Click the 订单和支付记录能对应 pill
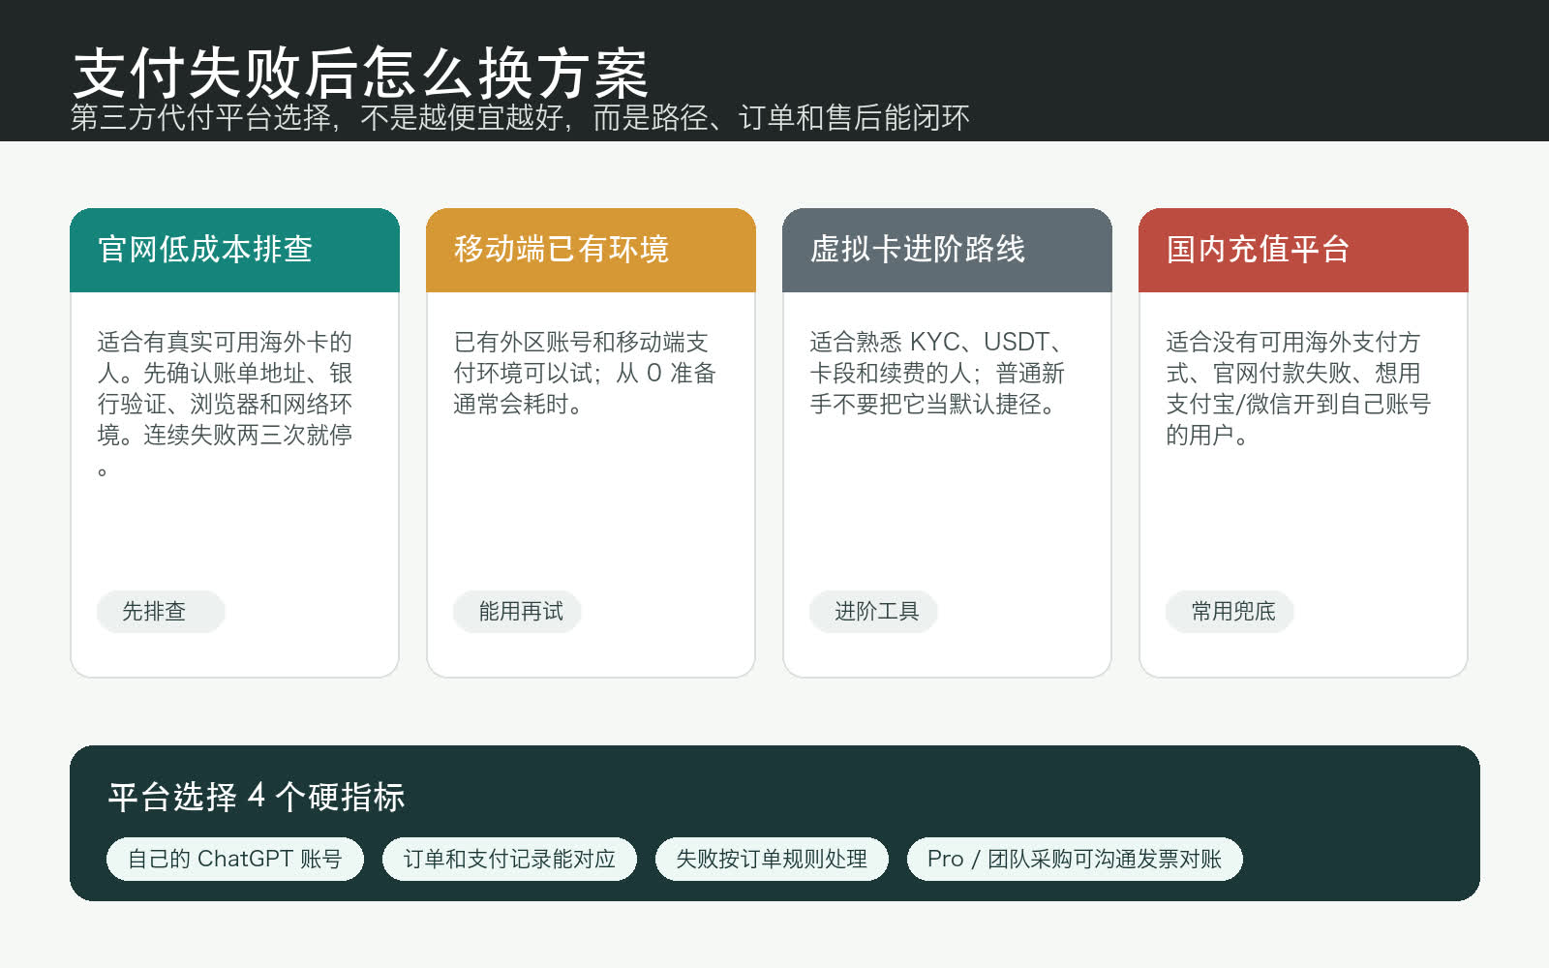Viewport: 1549px width, 968px height. tap(509, 860)
